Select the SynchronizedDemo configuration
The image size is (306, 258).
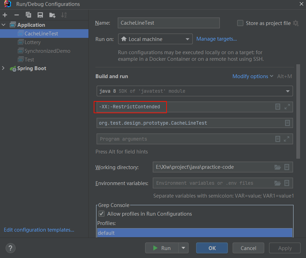[47, 51]
